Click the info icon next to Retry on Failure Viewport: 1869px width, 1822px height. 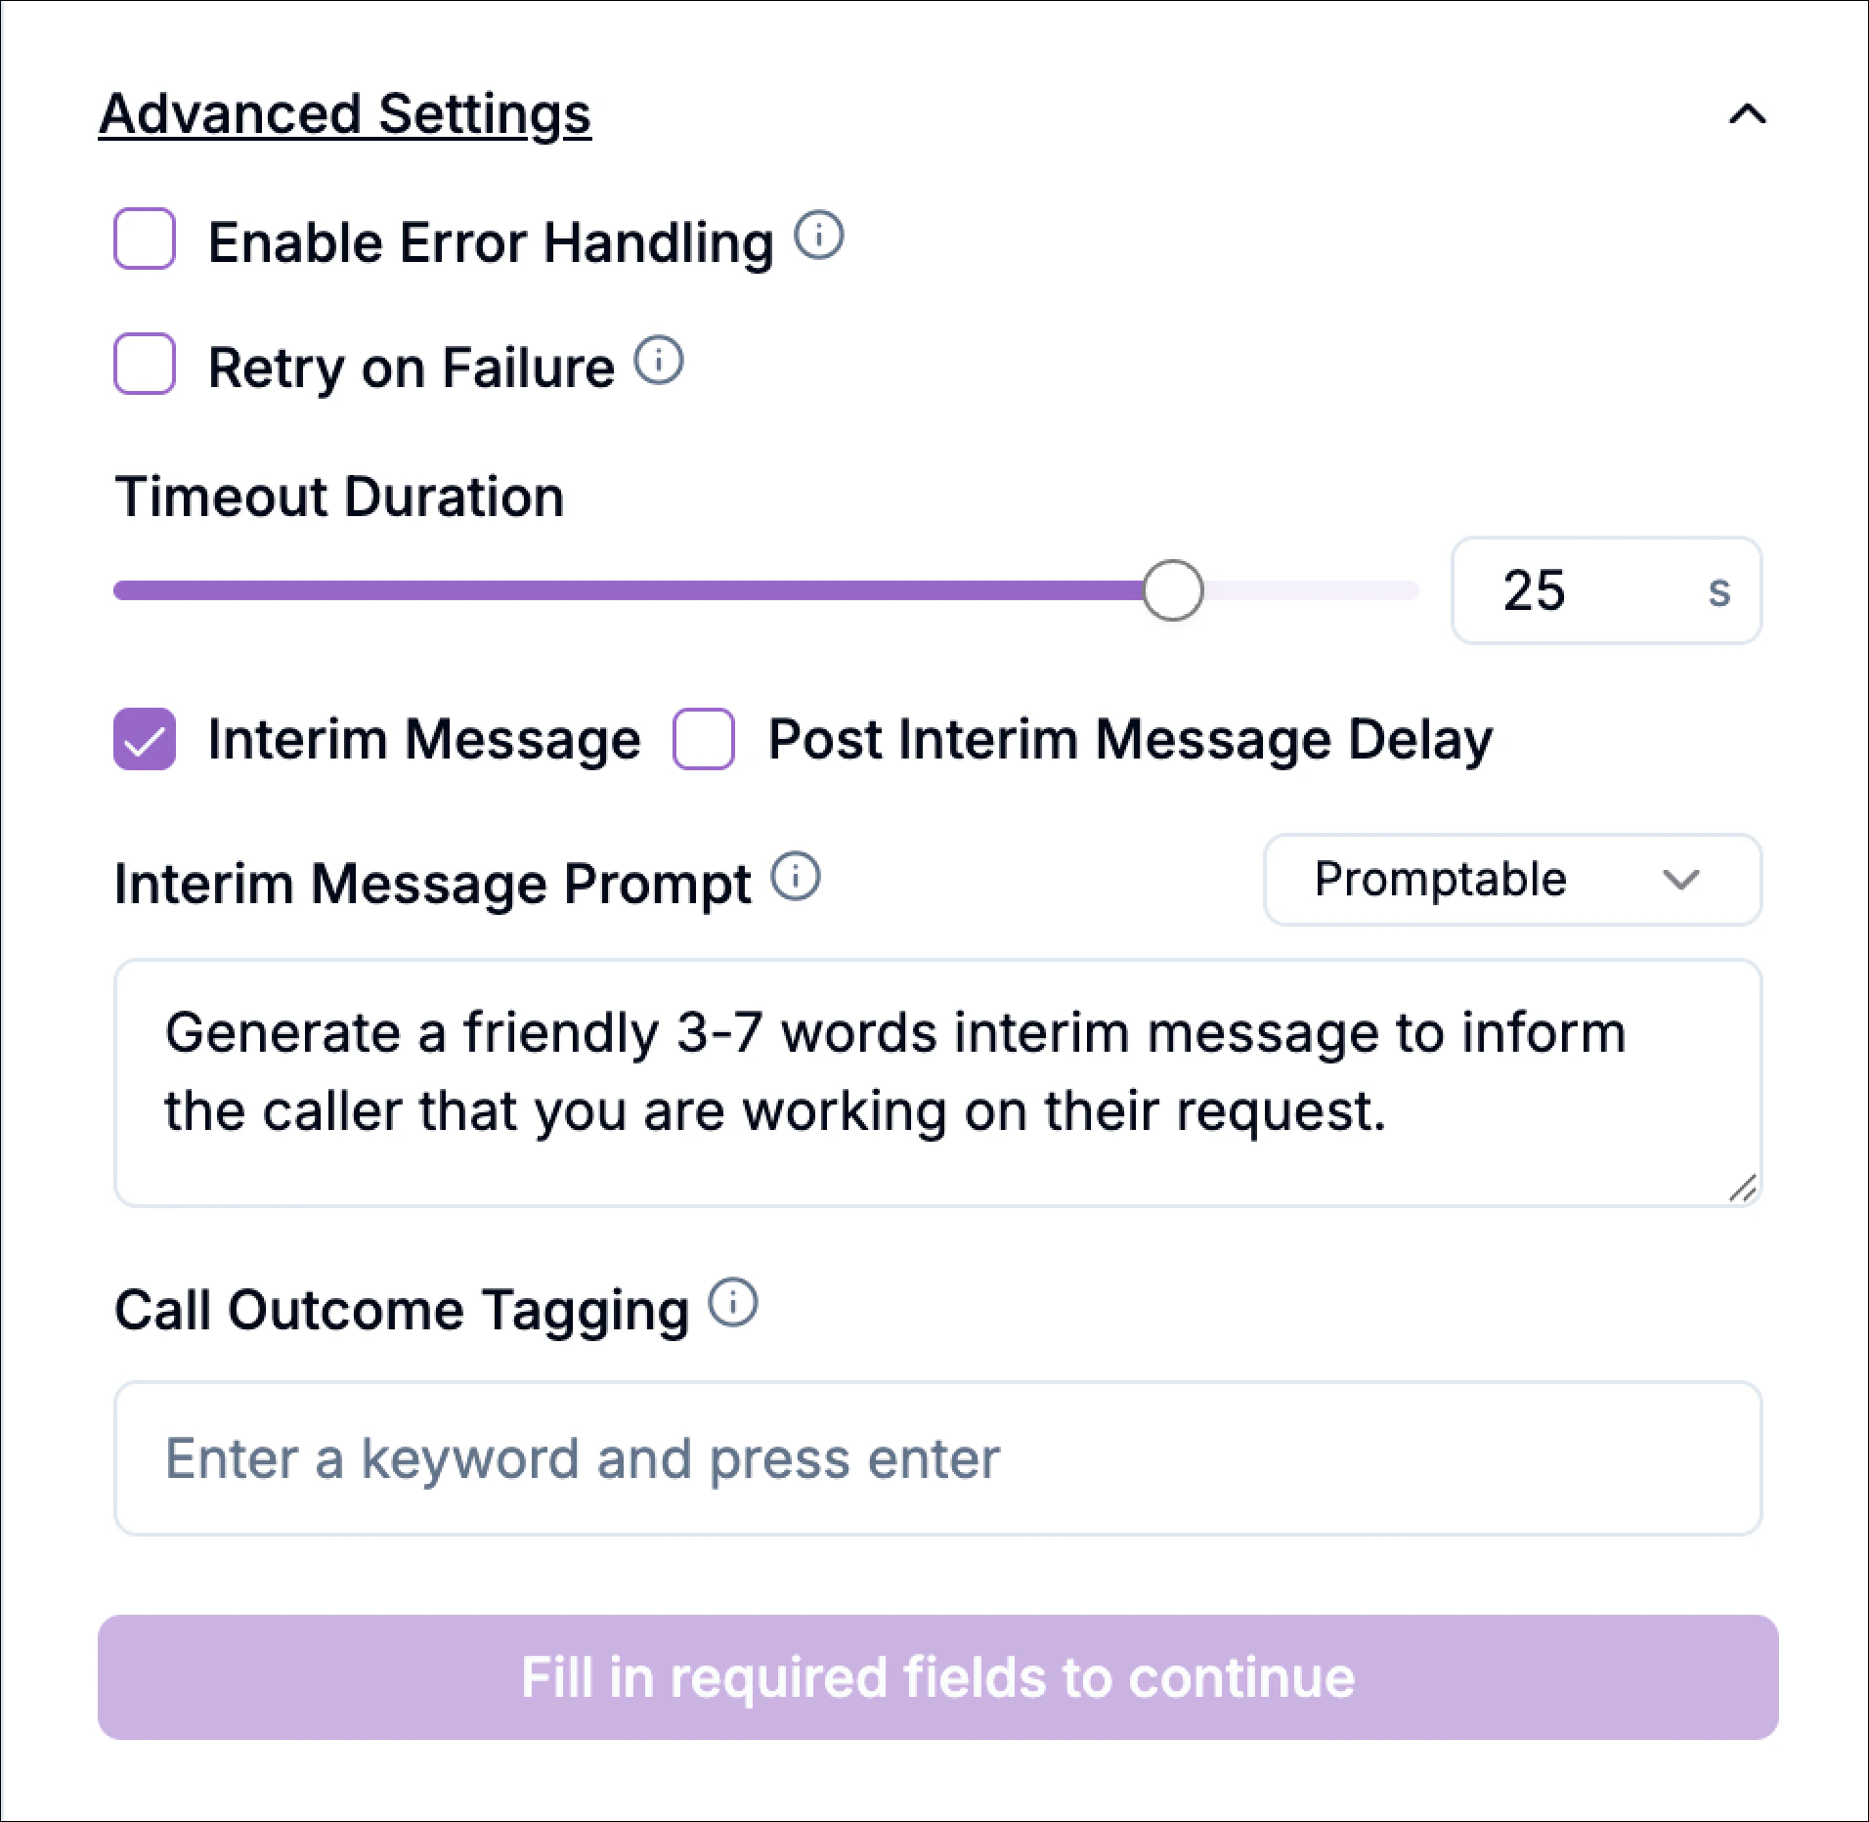659,361
